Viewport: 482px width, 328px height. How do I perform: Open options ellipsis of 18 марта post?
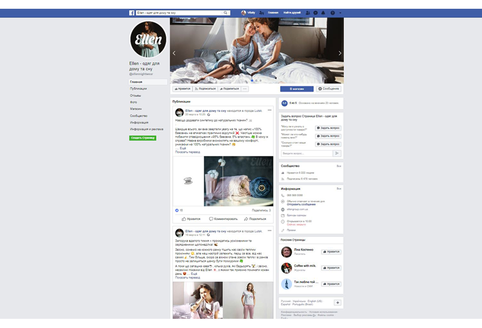[x=269, y=231]
